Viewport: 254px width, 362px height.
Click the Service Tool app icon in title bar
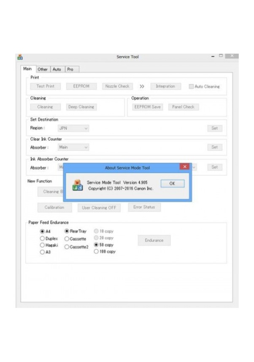[19, 57]
